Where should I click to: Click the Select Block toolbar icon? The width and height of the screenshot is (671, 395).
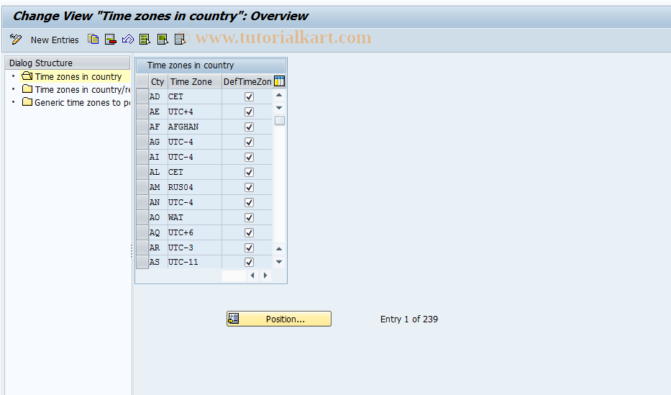click(163, 40)
